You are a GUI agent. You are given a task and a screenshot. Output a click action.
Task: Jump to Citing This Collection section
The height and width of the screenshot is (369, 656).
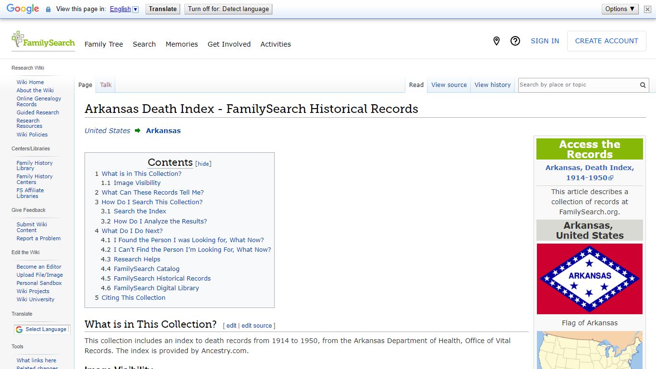pyautogui.click(x=134, y=298)
